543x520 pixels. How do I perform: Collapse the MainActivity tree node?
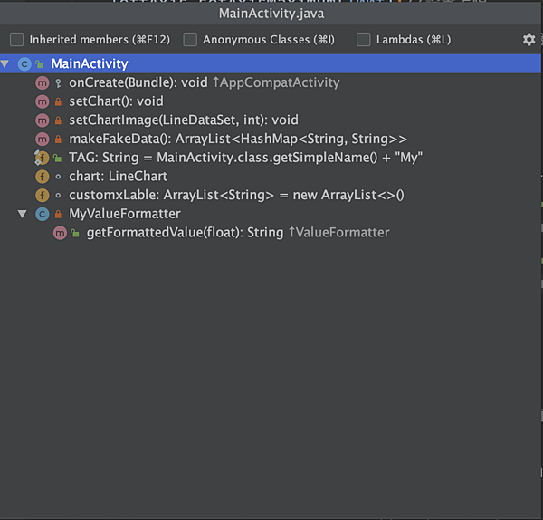point(5,63)
